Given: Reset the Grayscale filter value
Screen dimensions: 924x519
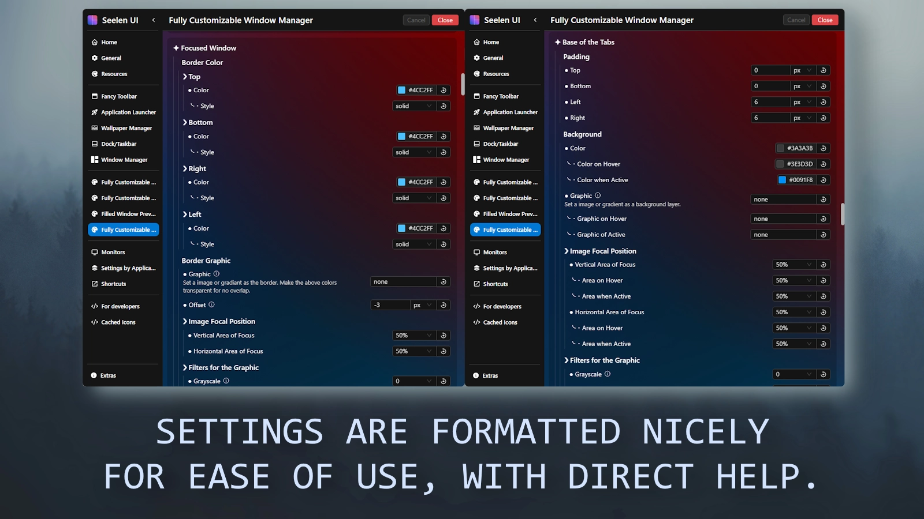Looking at the screenshot, I should 444,381.
